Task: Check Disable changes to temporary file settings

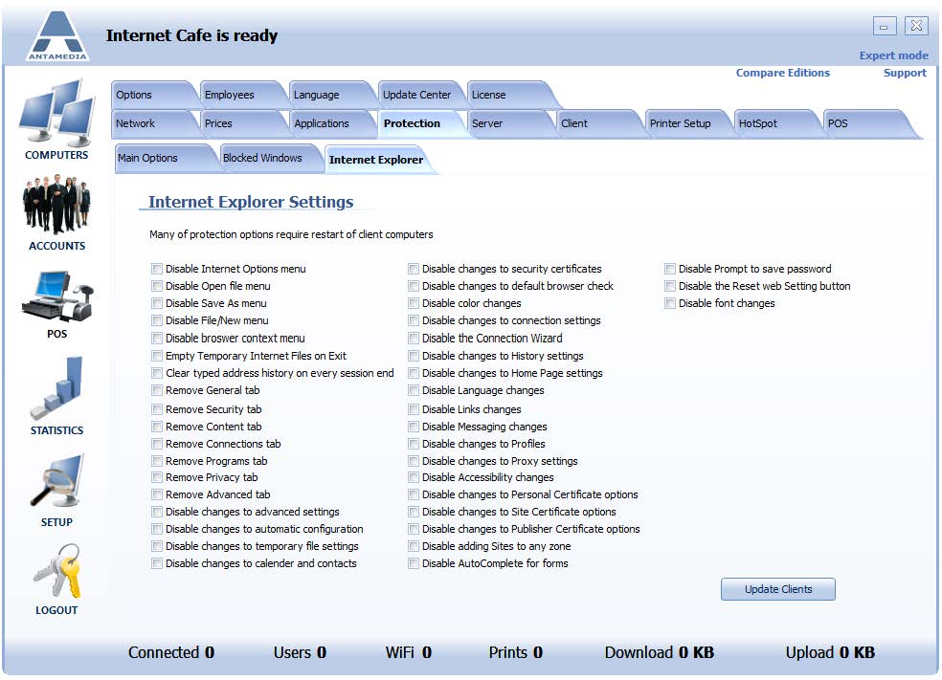Action: [x=157, y=546]
